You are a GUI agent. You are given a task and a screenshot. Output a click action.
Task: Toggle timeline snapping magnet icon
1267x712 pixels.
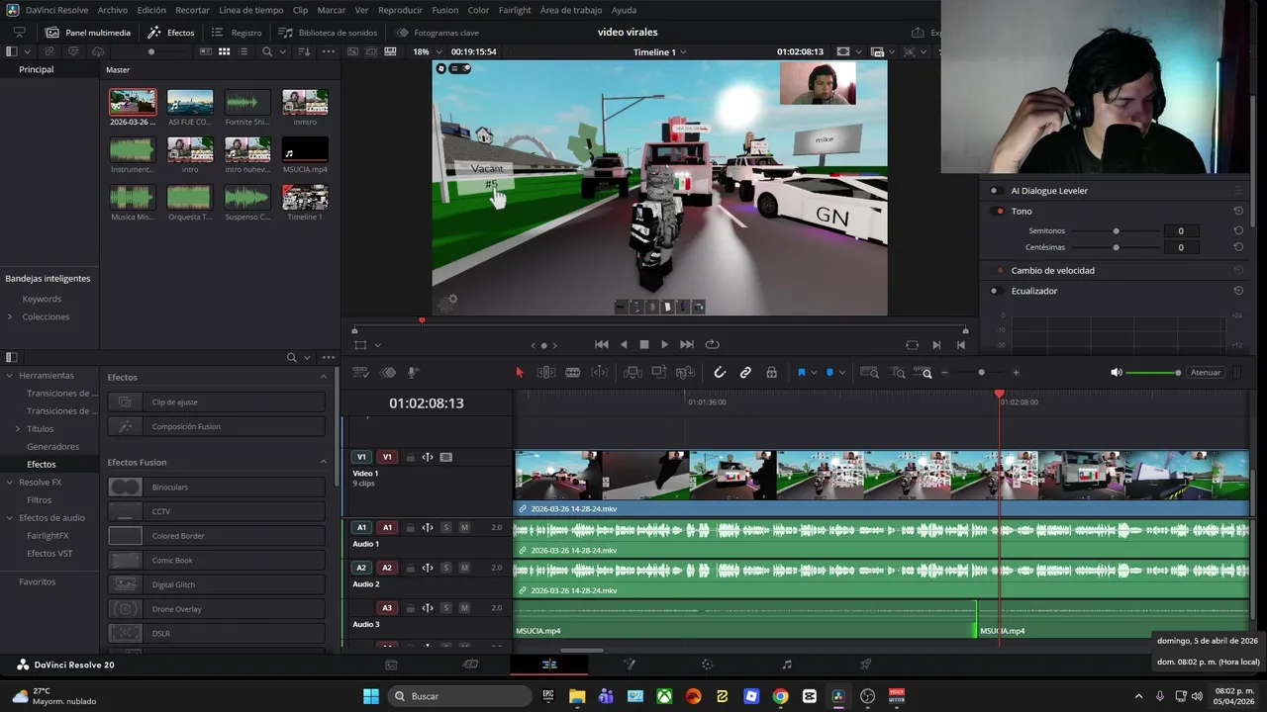pyautogui.click(x=720, y=373)
